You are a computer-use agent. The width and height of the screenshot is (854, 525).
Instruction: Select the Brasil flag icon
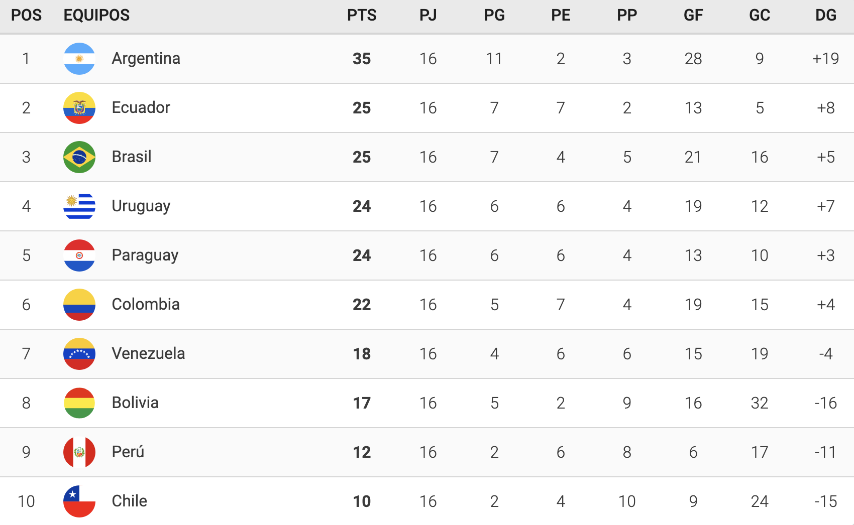79,157
